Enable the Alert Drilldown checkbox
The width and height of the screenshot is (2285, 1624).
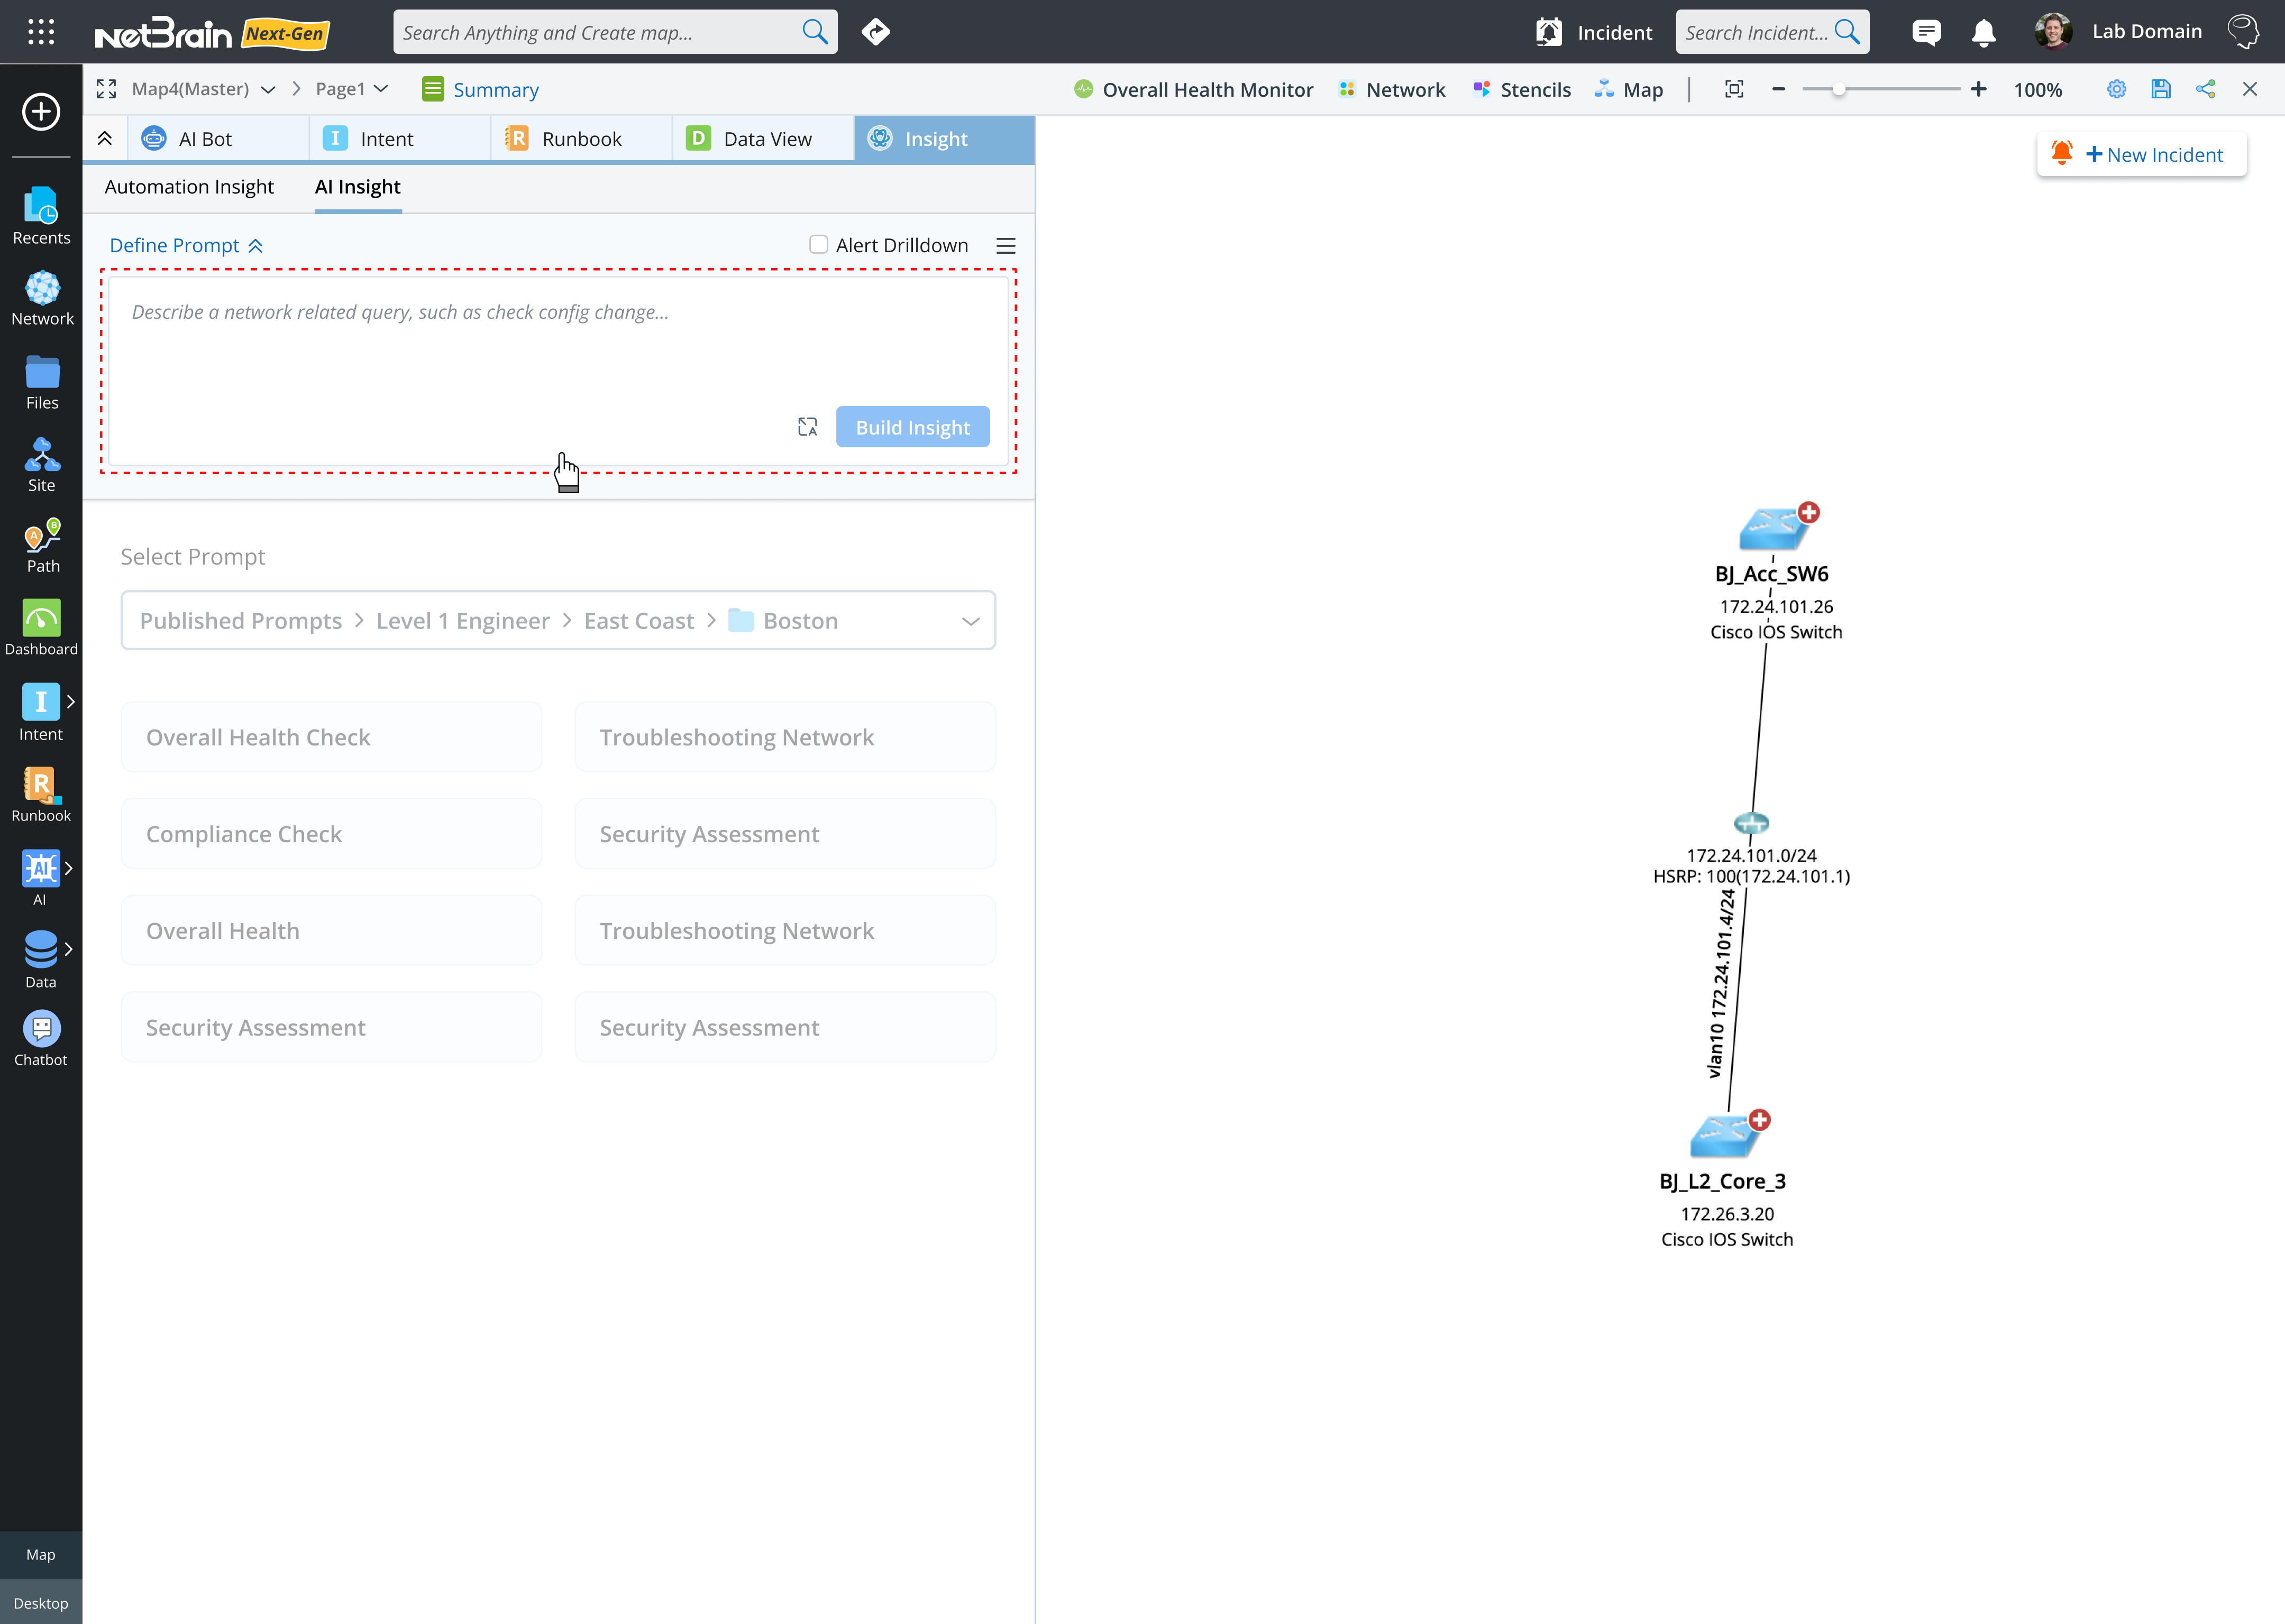pyautogui.click(x=818, y=245)
